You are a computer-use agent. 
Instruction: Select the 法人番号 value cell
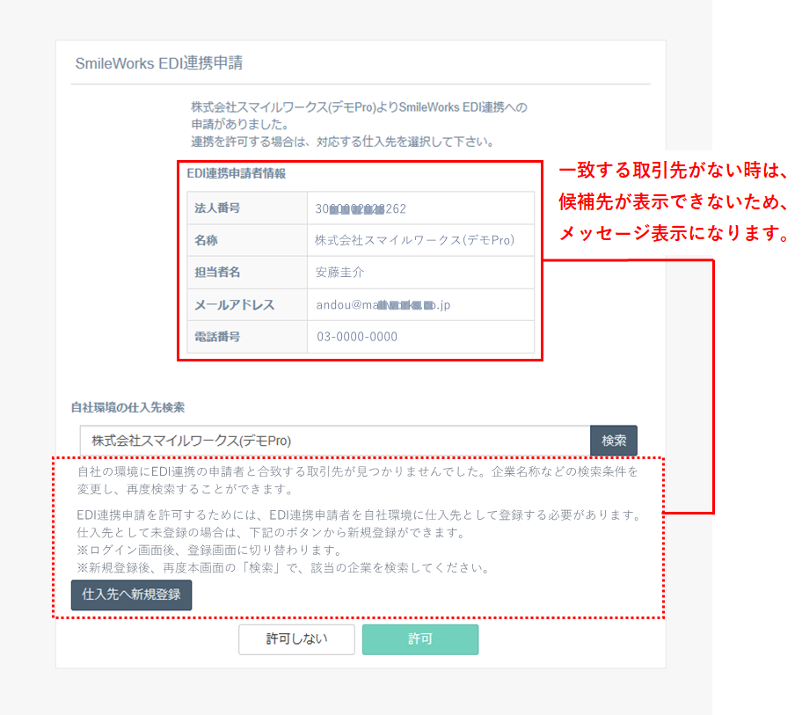point(420,208)
